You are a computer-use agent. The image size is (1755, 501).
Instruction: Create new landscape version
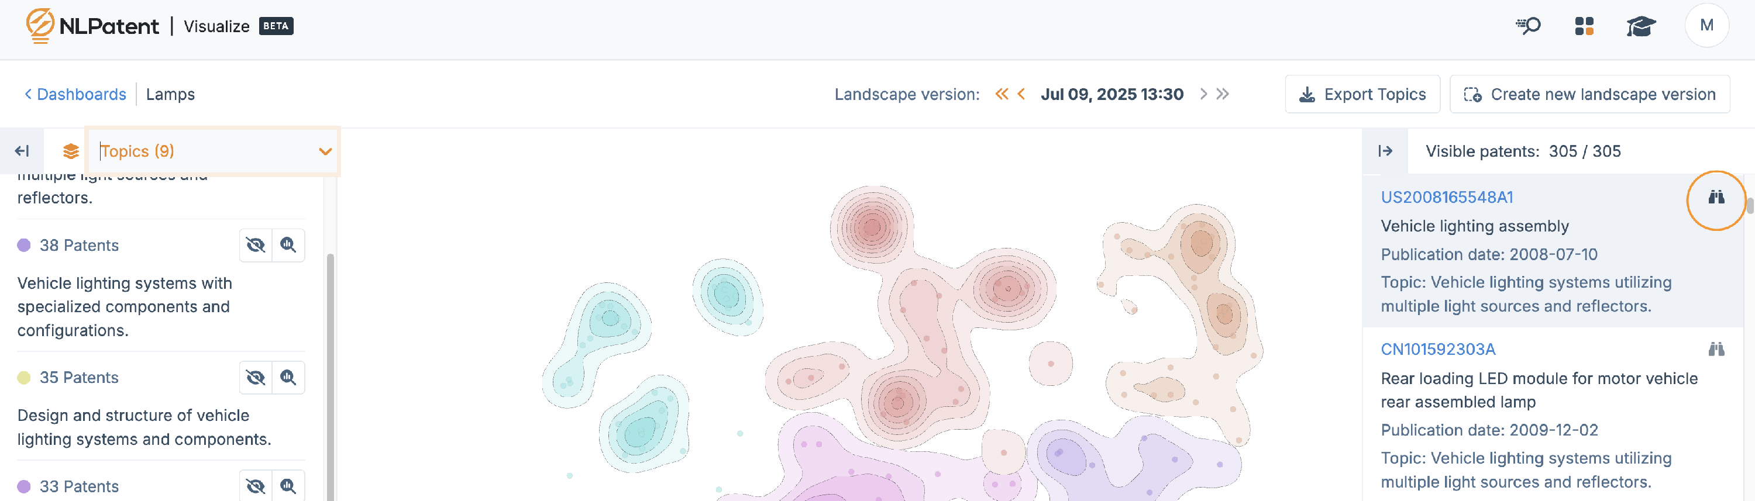point(1589,94)
